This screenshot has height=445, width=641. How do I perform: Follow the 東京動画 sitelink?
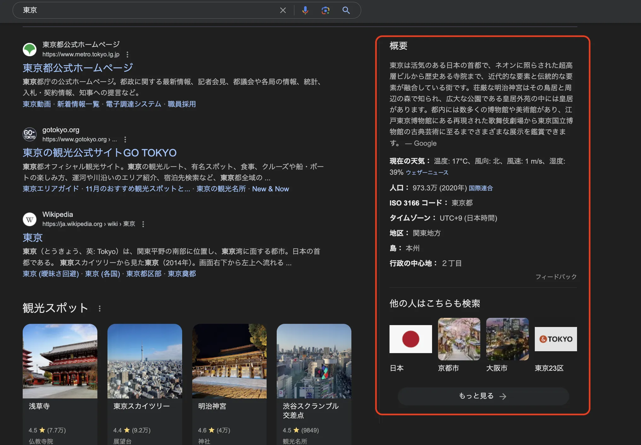tap(37, 104)
